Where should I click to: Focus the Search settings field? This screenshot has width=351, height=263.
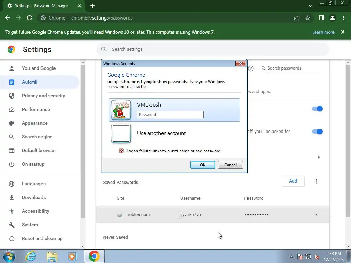(x=213, y=49)
